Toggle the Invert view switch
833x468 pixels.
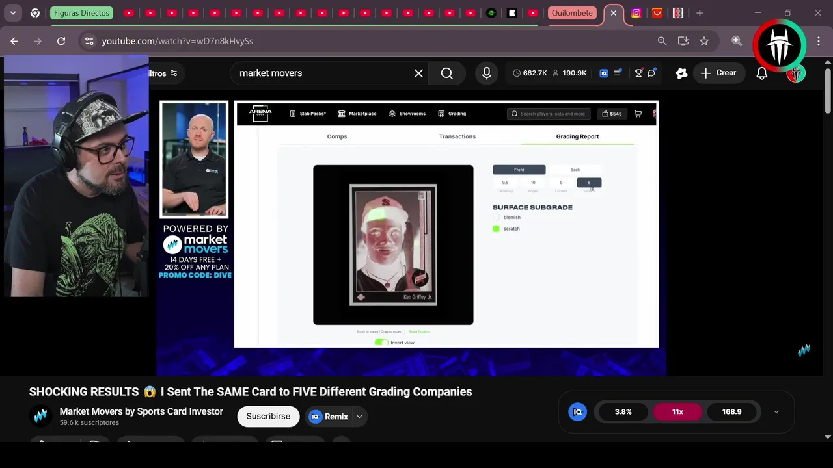click(381, 343)
